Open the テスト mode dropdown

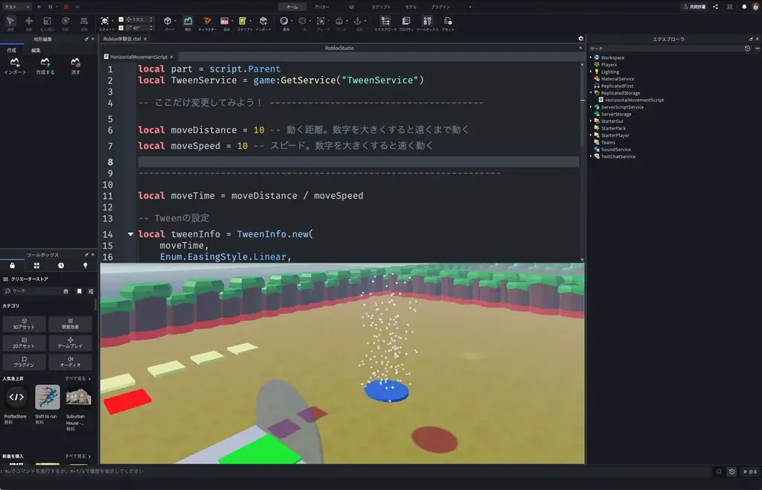click(x=16, y=7)
